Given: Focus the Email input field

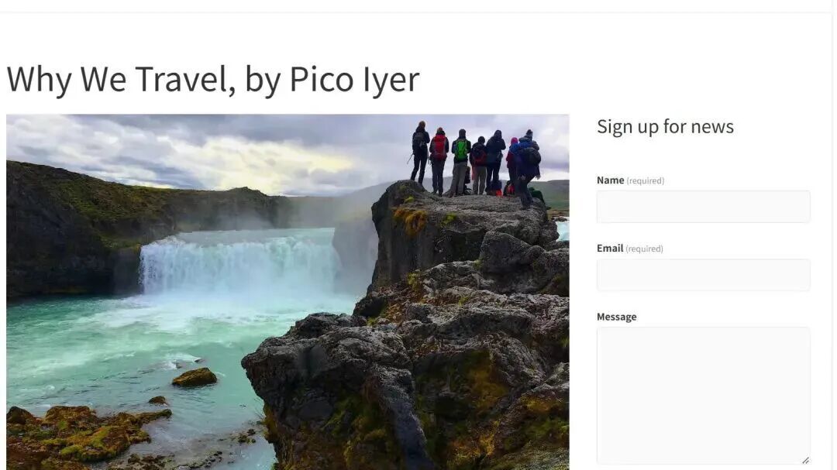Looking at the screenshot, I should (x=703, y=275).
